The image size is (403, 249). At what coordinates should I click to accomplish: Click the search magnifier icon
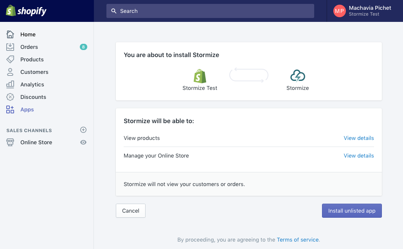(x=113, y=11)
